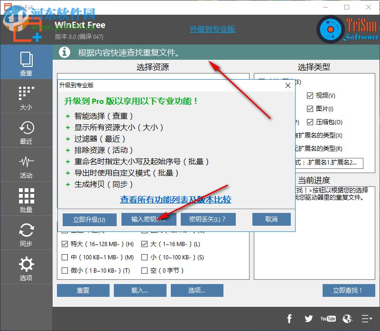Open WinExt's Facebook page
The width and height of the screenshot is (380, 331).
pyautogui.click(x=289, y=319)
